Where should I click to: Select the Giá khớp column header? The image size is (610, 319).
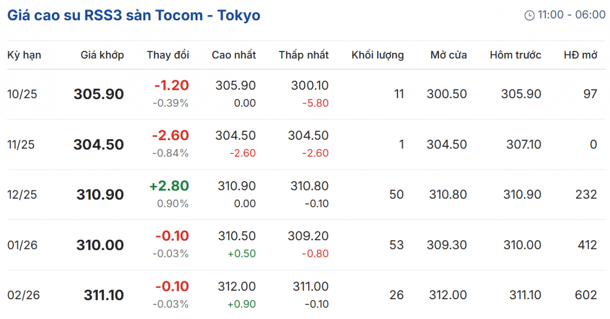tap(102, 55)
